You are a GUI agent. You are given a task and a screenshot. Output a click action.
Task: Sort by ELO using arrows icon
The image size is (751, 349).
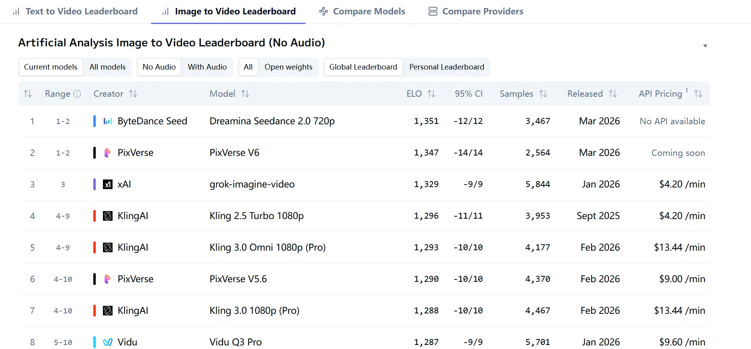click(431, 94)
